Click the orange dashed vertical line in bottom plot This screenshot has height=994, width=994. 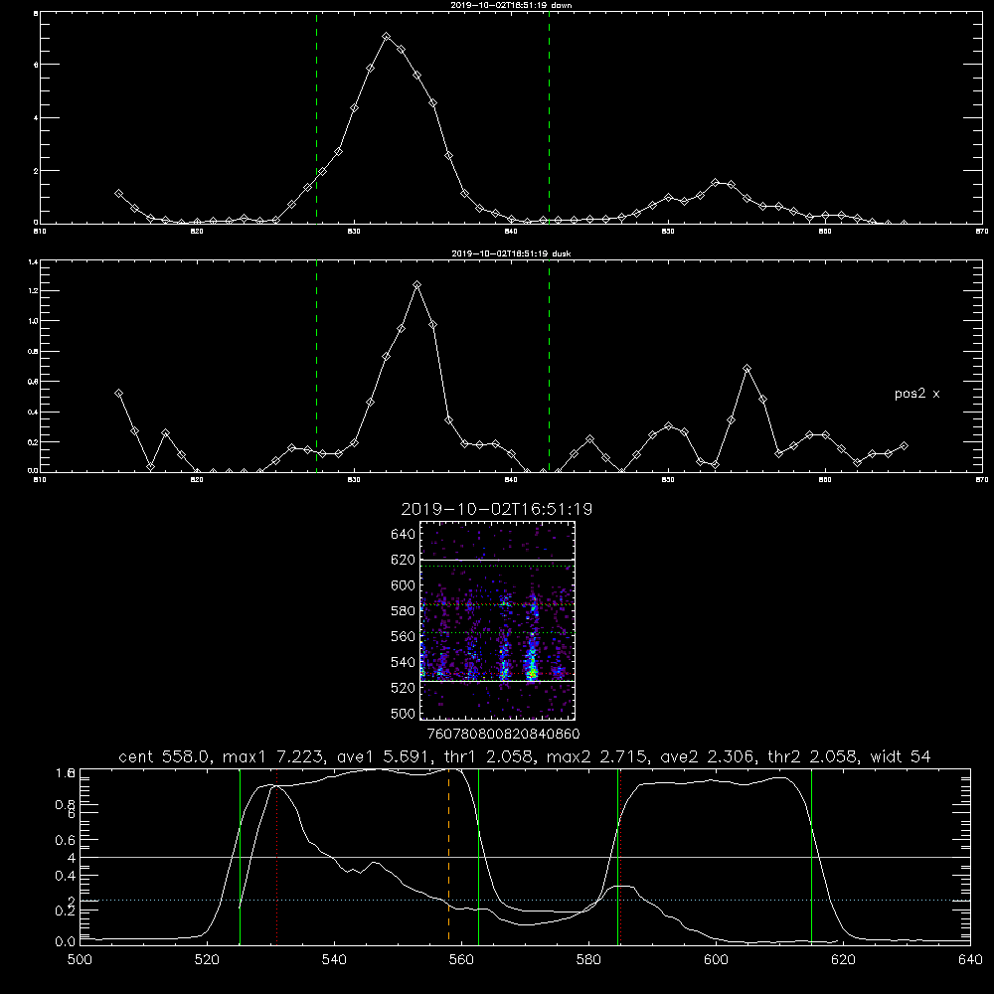[449, 856]
